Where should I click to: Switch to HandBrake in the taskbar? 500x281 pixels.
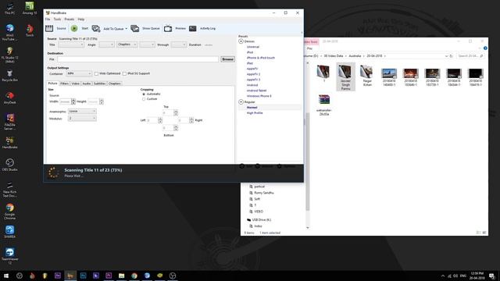point(70,276)
